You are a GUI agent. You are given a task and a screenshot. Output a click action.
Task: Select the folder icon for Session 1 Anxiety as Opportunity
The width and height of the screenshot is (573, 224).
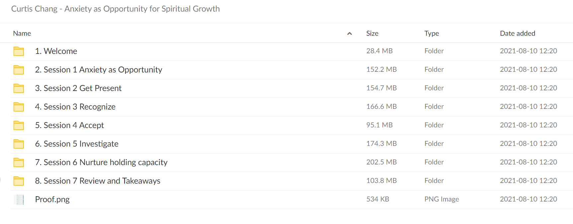(19, 70)
